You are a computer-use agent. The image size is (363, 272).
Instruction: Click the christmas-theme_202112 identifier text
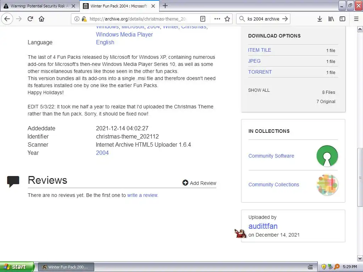click(x=127, y=136)
